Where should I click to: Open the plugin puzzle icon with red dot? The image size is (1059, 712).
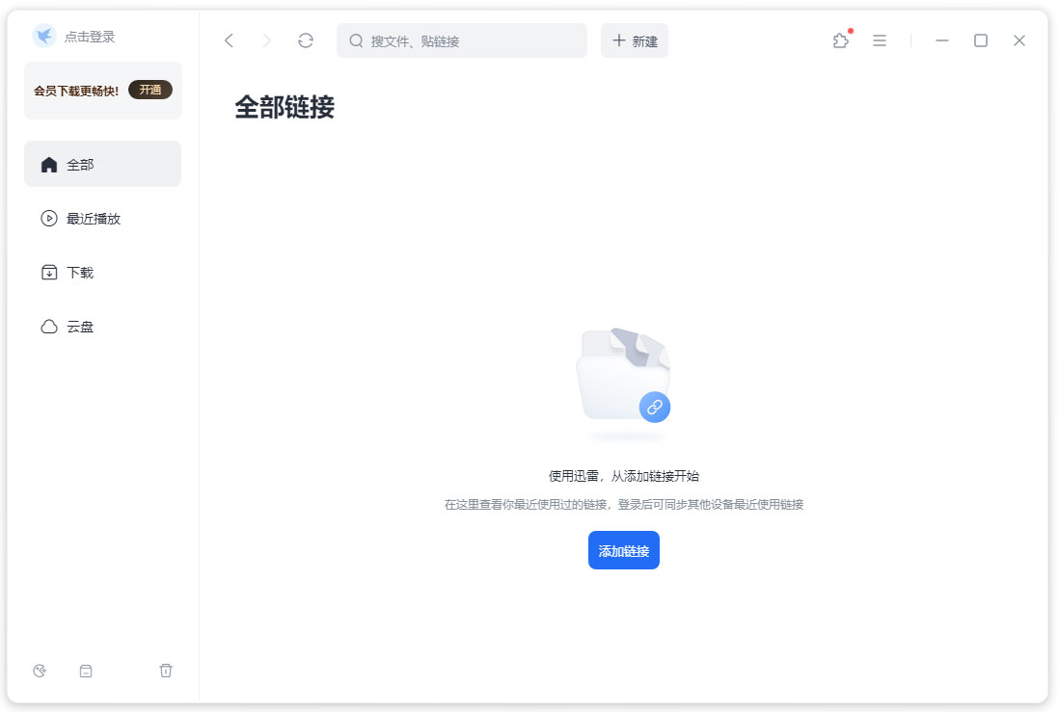tap(840, 40)
